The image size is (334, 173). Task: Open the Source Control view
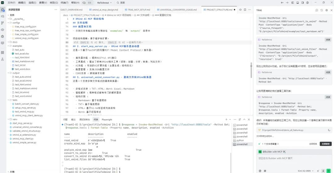point(3,23)
